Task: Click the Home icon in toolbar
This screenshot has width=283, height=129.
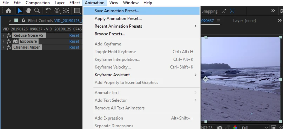Action: click(8, 11)
